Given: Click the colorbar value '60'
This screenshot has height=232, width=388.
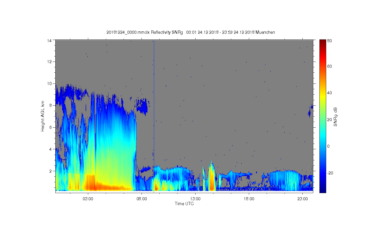Looking at the screenshot, I should click(330, 67).
